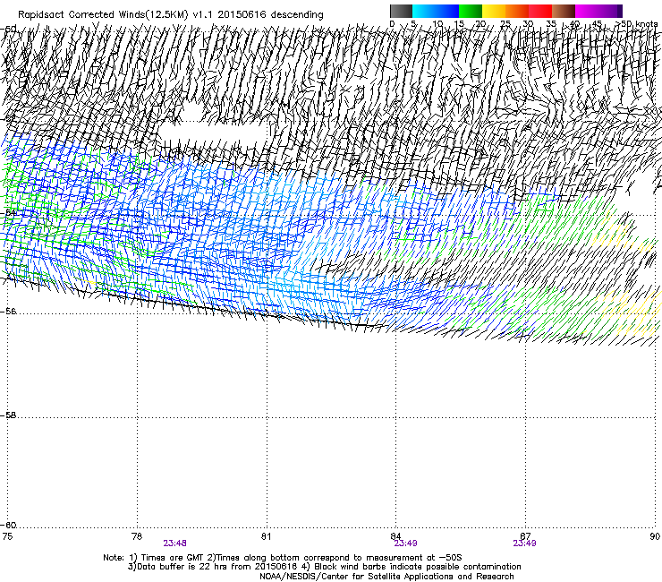Click the '90' longitude axis label
Image resolution: width=662 pixels, height=582 pixels.
(655, 536)
